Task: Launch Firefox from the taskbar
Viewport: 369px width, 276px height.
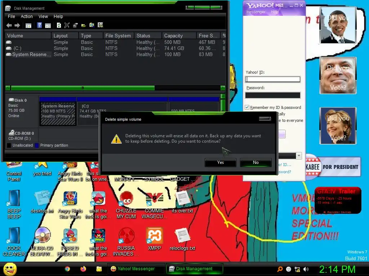Action: [x=83, y=269]
